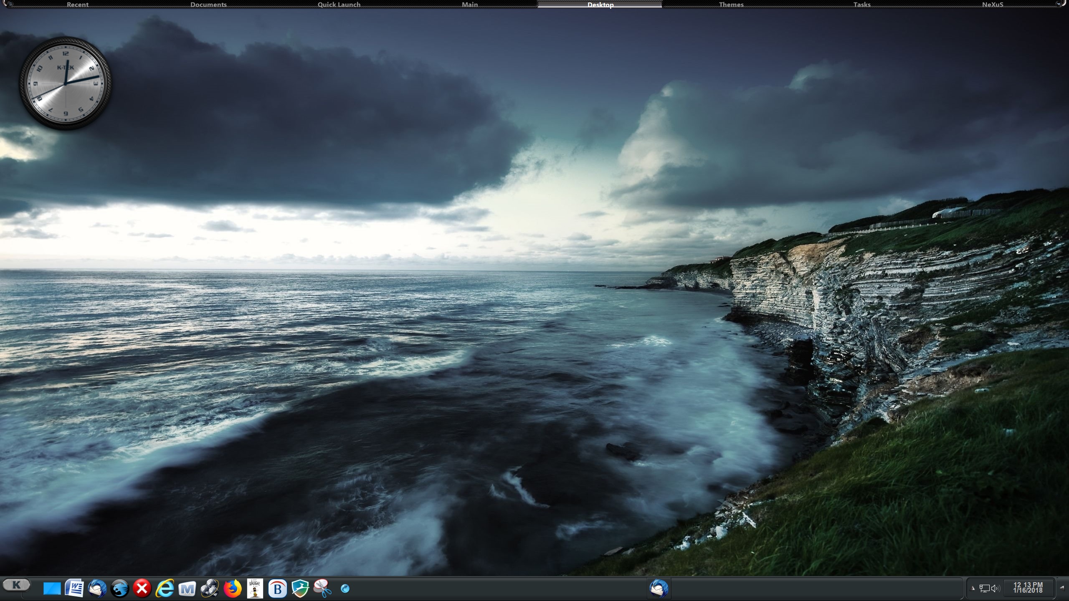The image size is (1069, 601).
Task: Open Internet Explorer from the taskbar
Action: point(165,588)
